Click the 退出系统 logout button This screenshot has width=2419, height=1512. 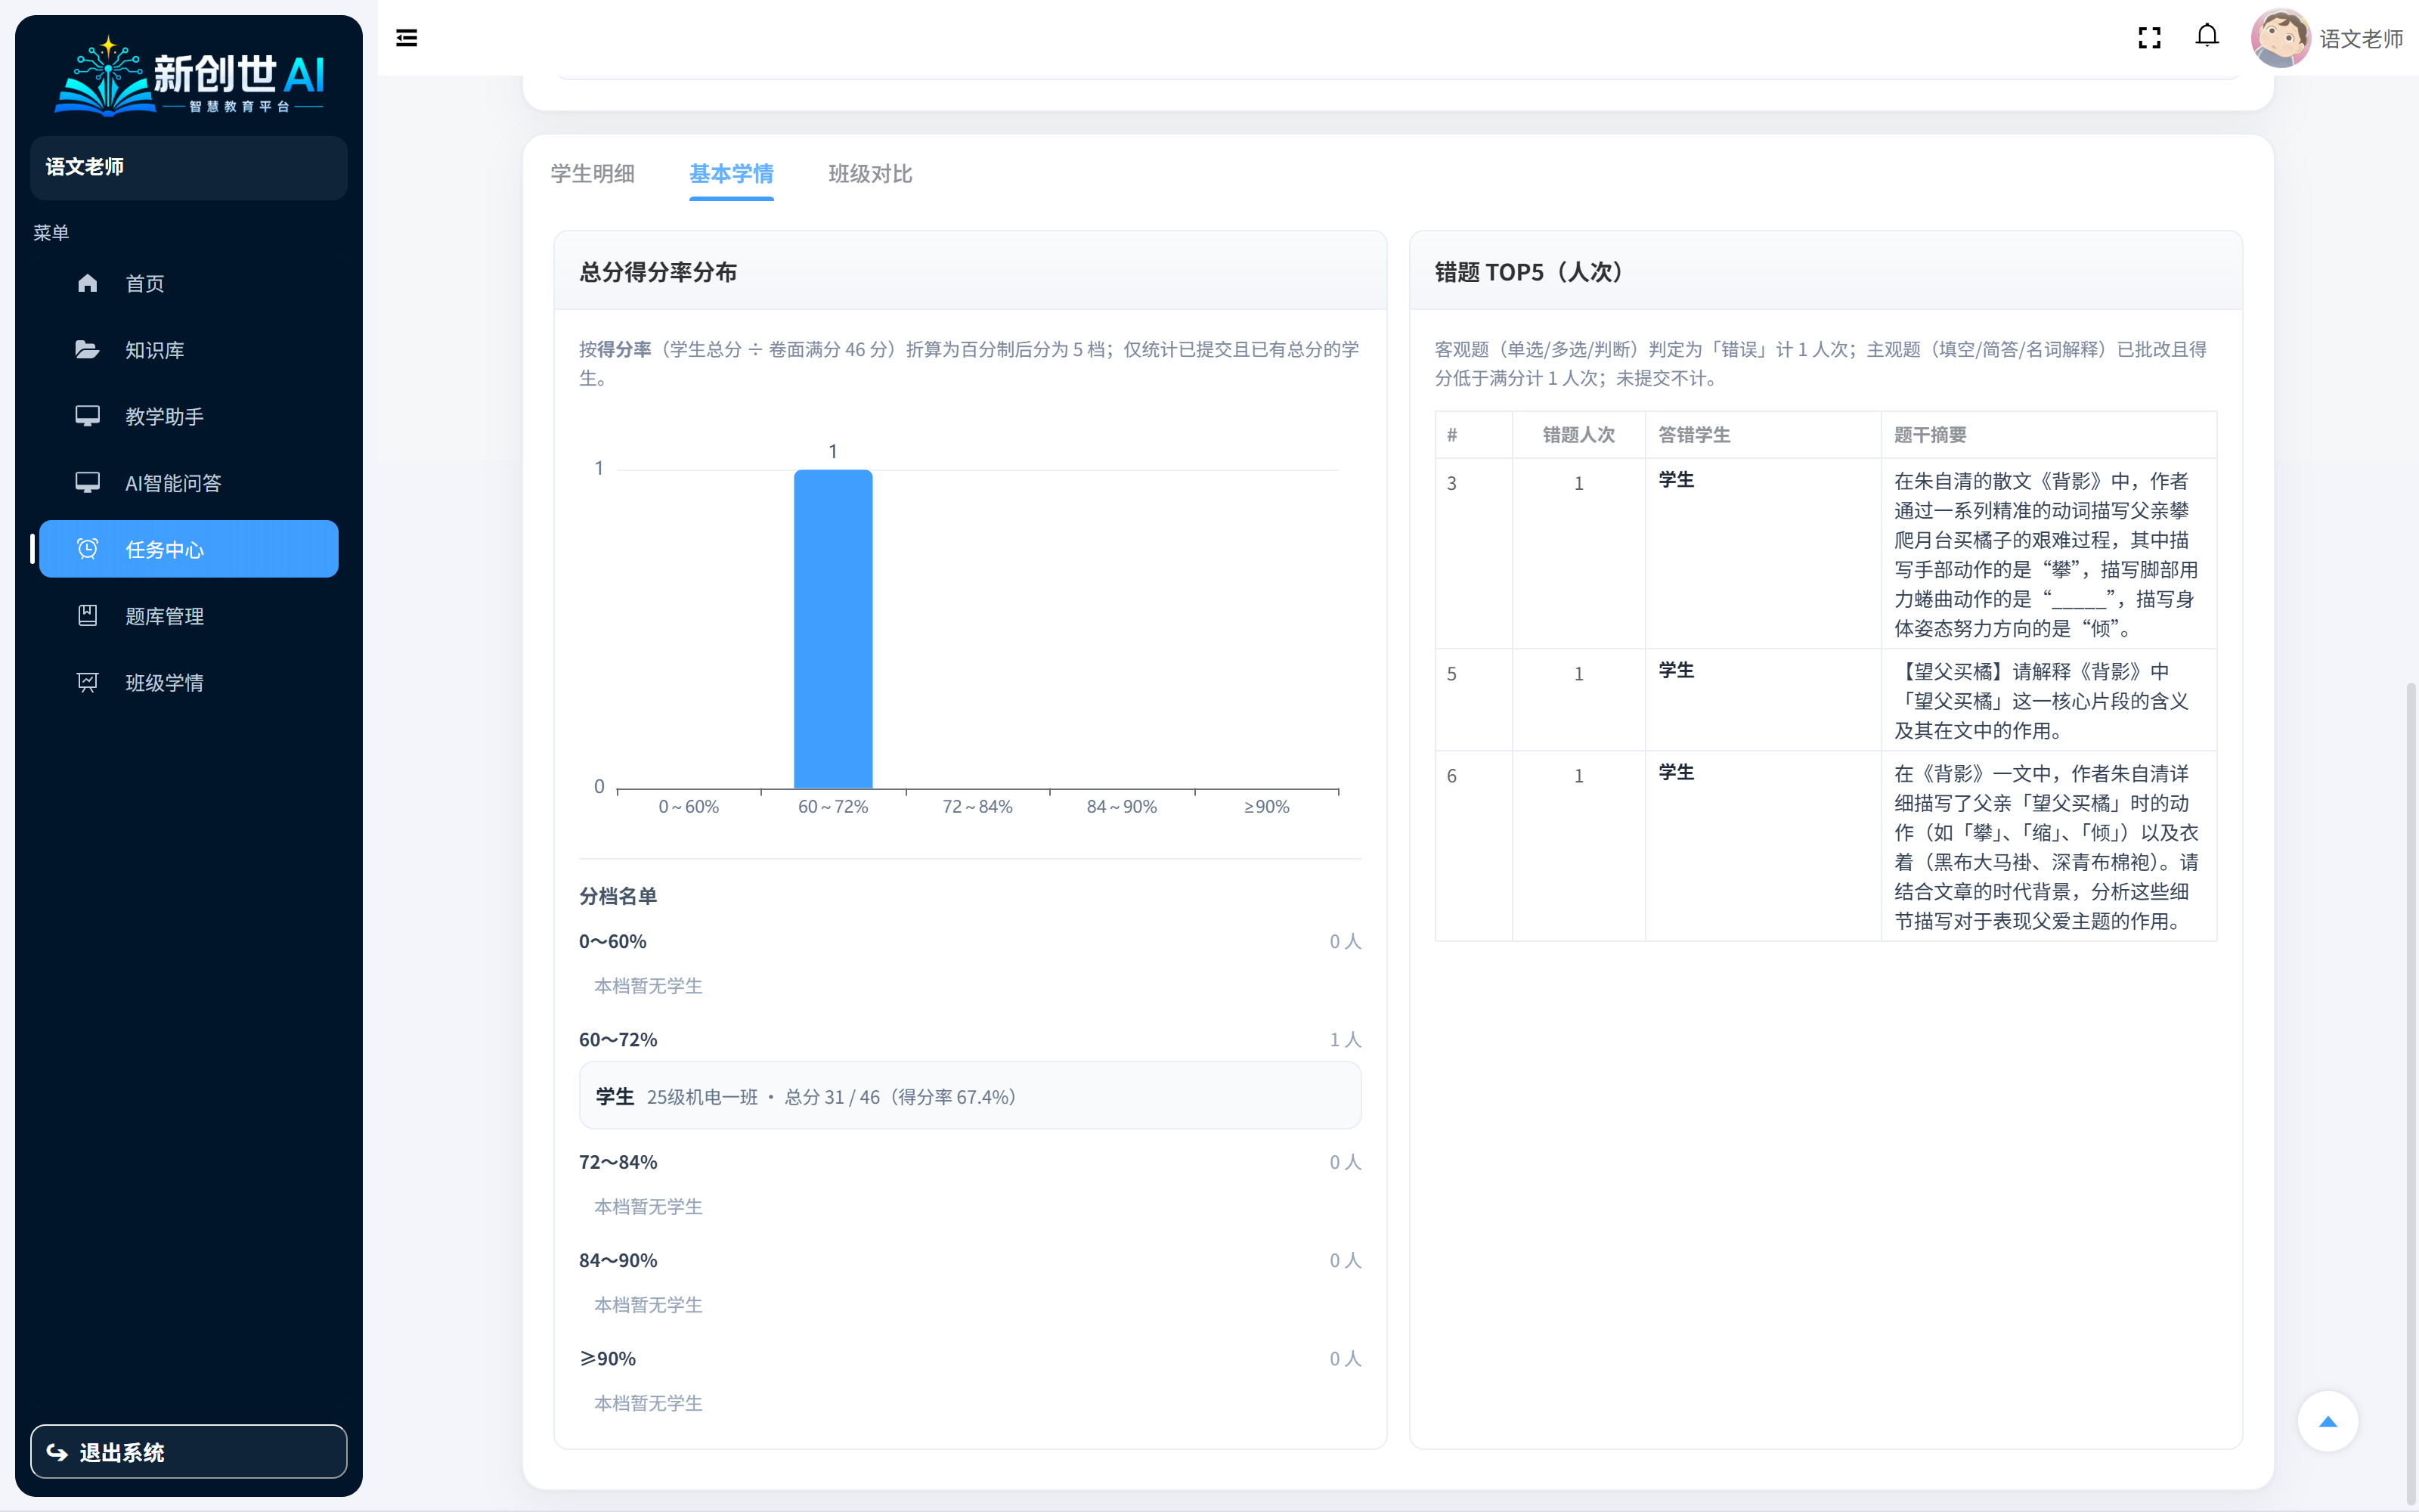(189, 1452)
